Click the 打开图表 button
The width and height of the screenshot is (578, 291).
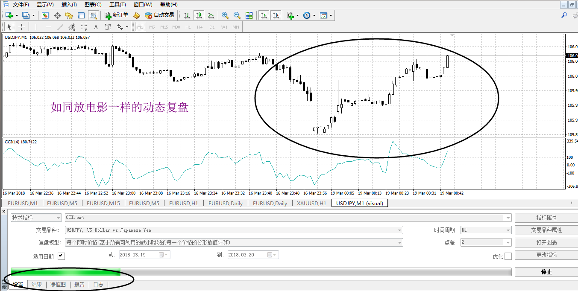(x=546, y=242)
